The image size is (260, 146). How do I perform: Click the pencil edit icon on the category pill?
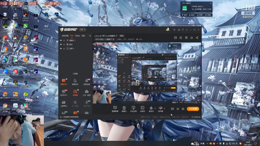tap(113, 39)
